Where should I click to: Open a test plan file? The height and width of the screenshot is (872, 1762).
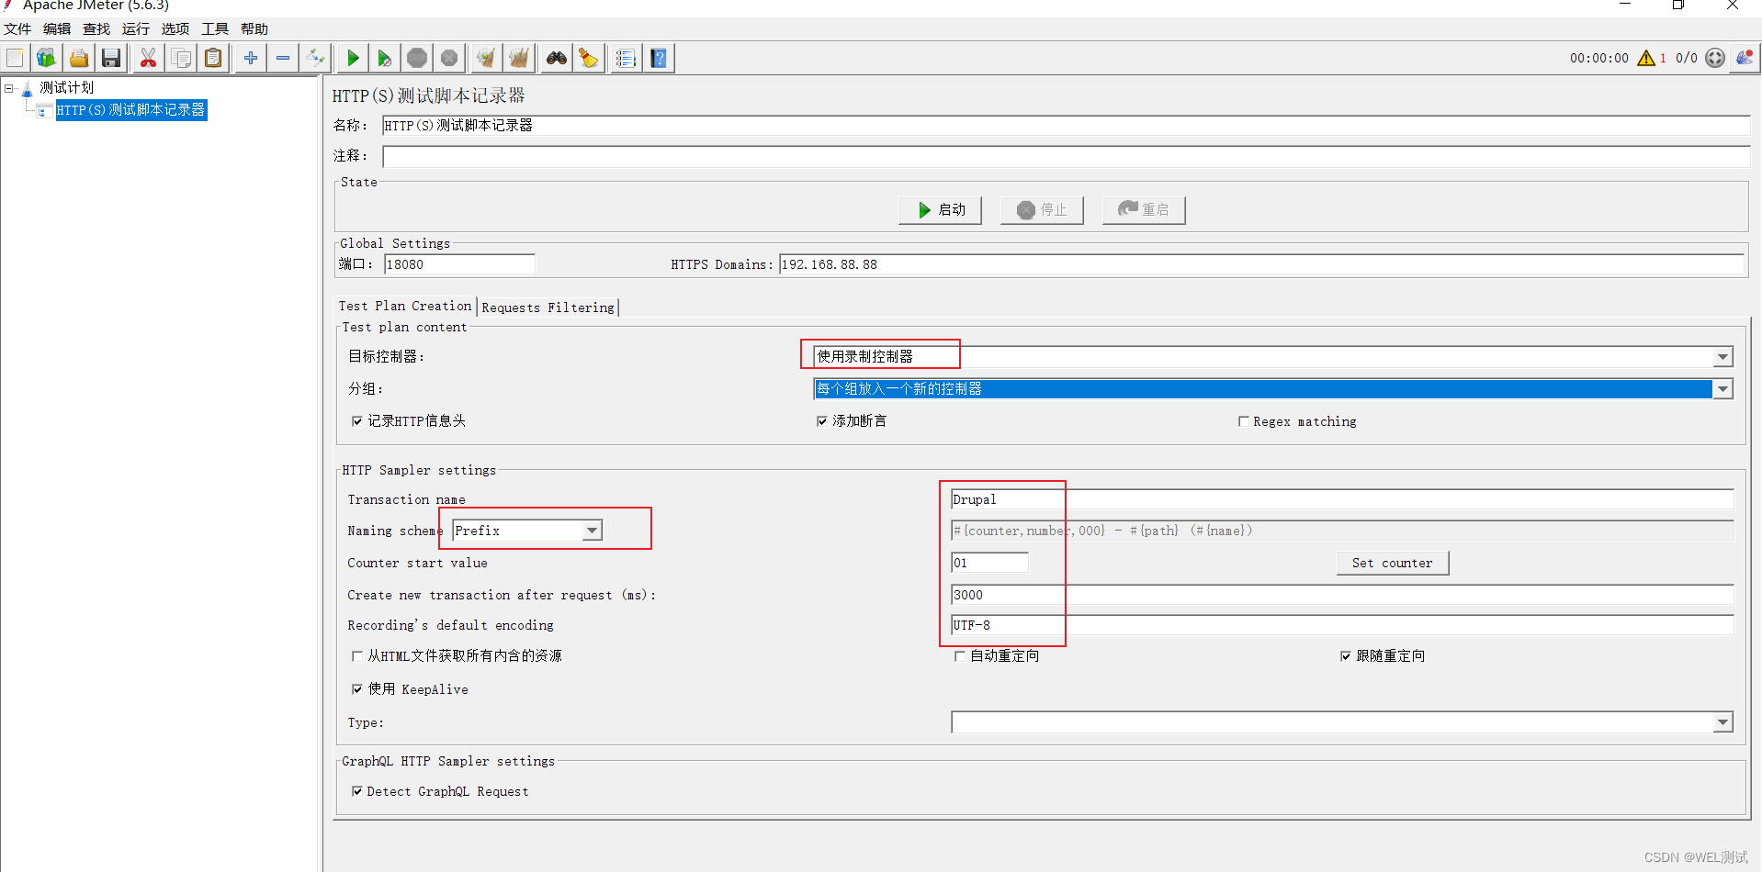79,59
